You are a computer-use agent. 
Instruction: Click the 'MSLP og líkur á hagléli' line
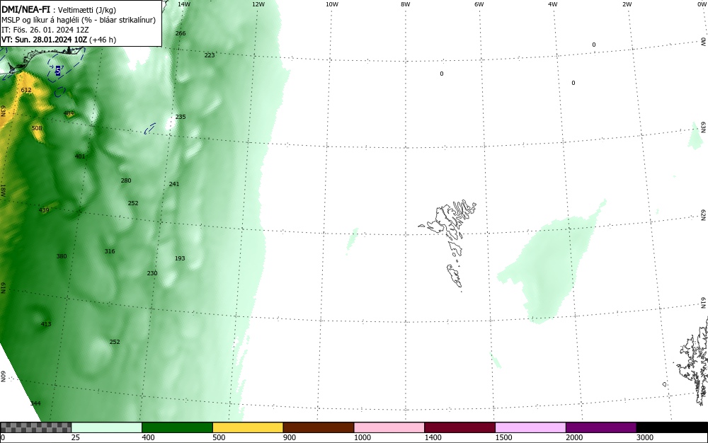(x=79, y=20)
